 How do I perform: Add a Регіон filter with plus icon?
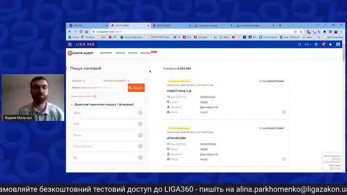tap(140, 135)
